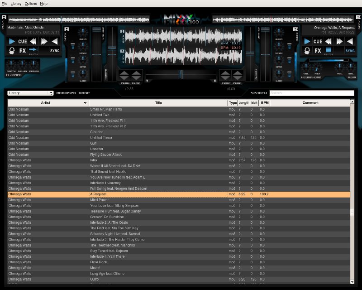Click the play icon on Deck A

click(x=12, y=42)
